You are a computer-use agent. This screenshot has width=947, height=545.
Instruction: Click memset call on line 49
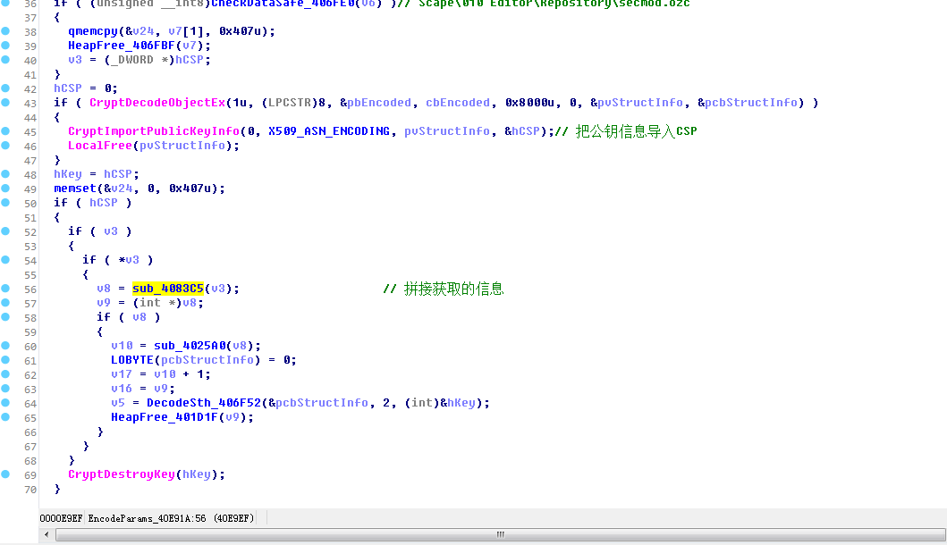coord(75,189)
